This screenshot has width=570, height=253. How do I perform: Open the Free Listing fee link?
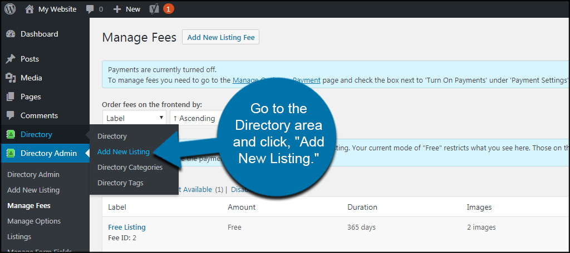coord(126,227)
